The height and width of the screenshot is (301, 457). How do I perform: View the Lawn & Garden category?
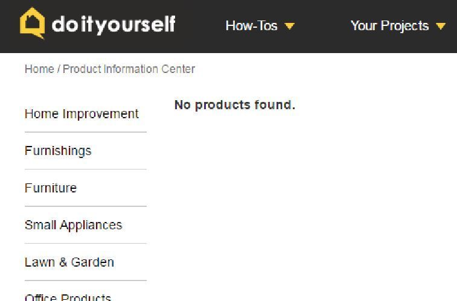(x=69, y=262)
